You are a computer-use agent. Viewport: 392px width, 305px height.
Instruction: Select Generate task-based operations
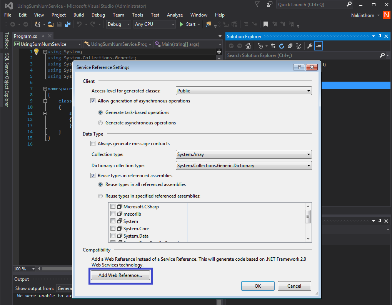pos(100,112)
